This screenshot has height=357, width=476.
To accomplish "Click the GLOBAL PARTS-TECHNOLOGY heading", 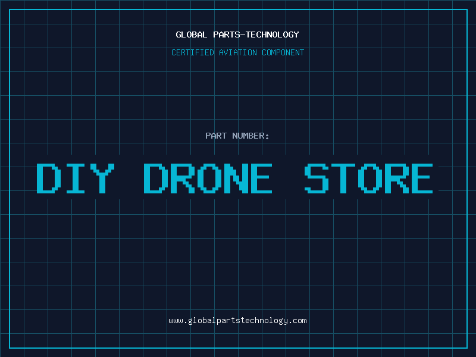I will pyautogui.click(x=237, y=35).
